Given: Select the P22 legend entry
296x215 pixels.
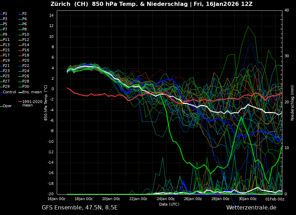Looking at the screenshot, I should click(26, 66).
